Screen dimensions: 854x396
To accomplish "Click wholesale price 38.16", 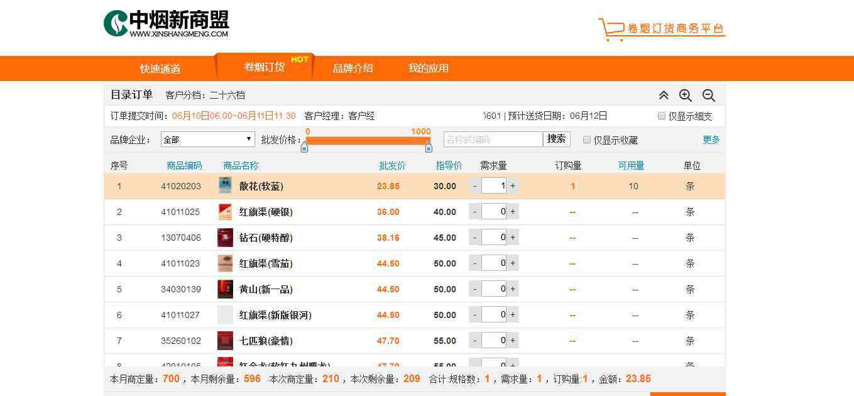I will [388, 238].
